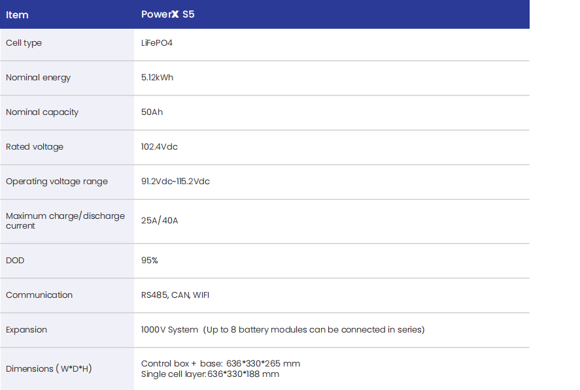Image resolution: width=580 pixels, height=390 pixels.
Task: Click the 5.12kWh value
Action: (157, 77)
